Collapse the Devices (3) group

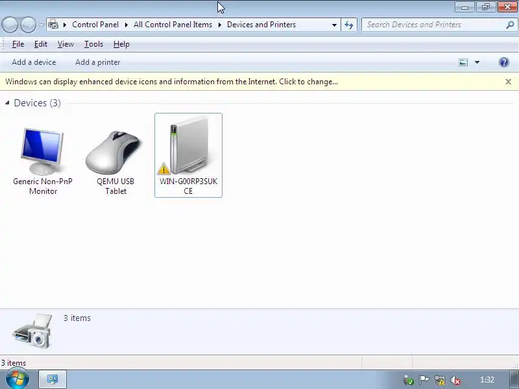(7, 103)
